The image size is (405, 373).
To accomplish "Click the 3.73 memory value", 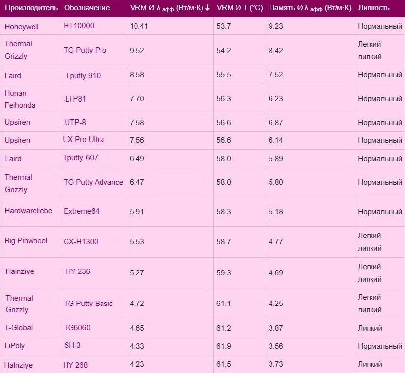I will click(x=276, y=364).
